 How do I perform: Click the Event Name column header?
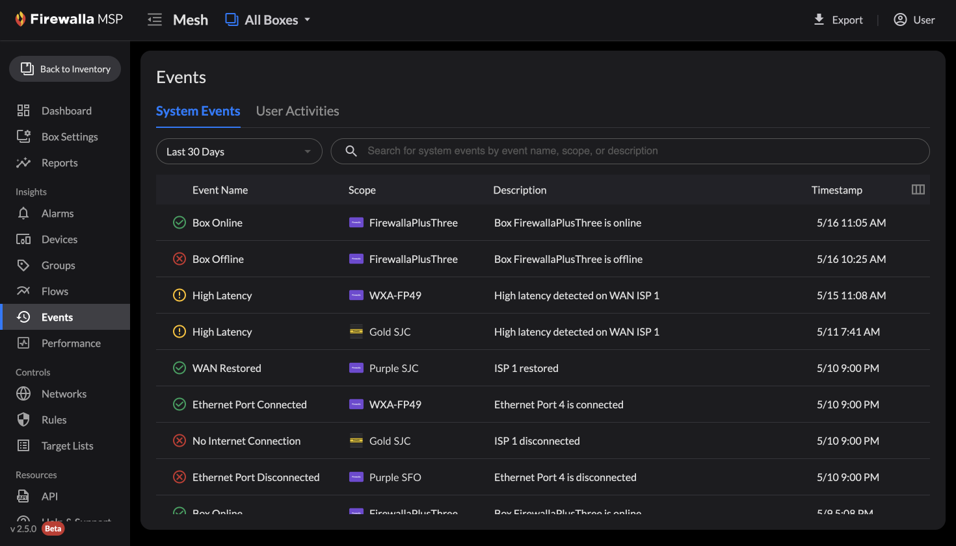[x=220, y=190]
